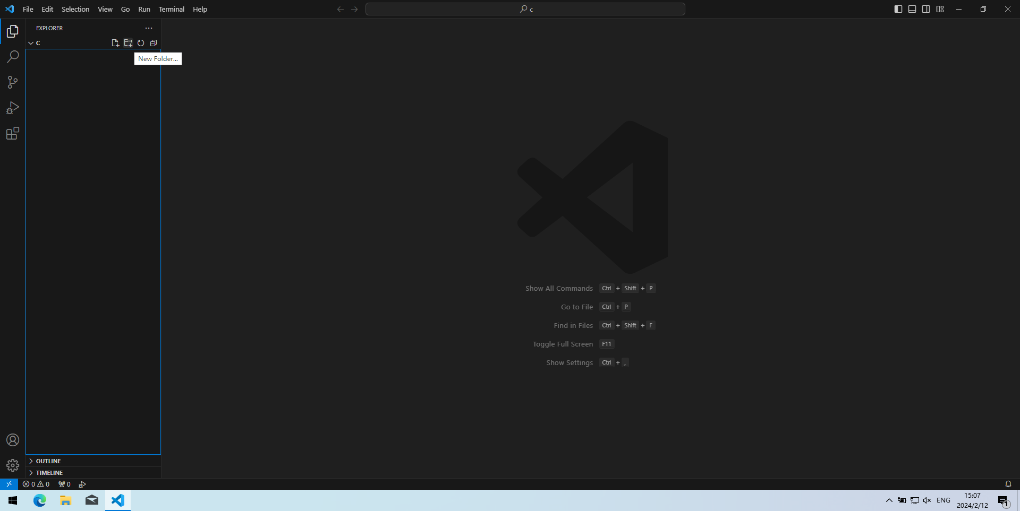The width and height of the screenshot is (1020, 511).
Task: Open the Customize Layout button
Action: click(940, 9)
